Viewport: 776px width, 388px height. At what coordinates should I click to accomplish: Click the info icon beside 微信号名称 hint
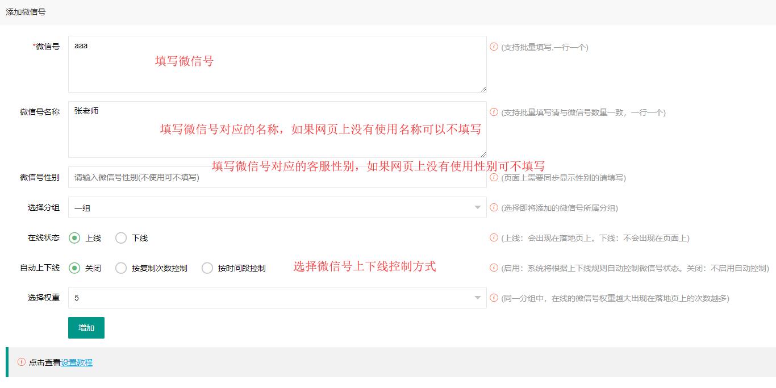point(494,112)
